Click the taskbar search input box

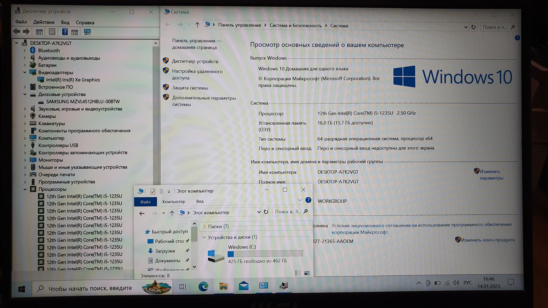pyautogui.click(x=90, y=288)
